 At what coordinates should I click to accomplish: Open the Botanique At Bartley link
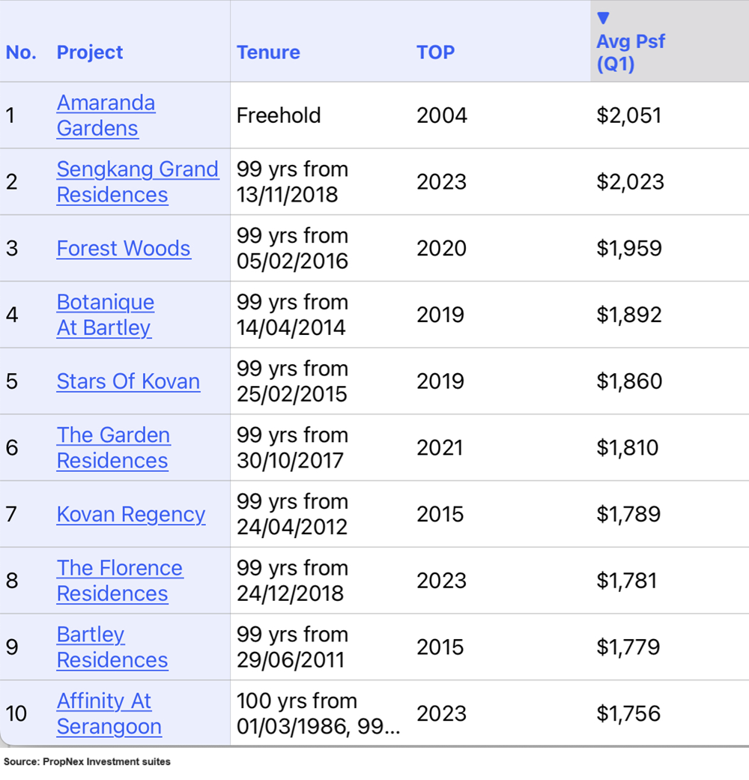[x=105, y=315]
